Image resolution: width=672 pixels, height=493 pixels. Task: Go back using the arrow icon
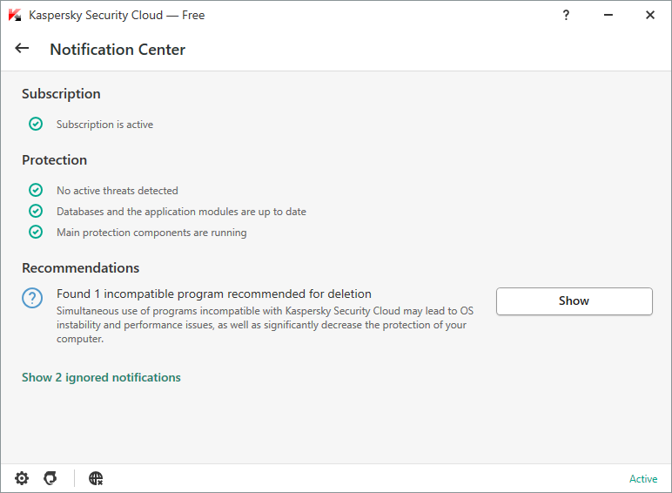click(x=22, y=49)
